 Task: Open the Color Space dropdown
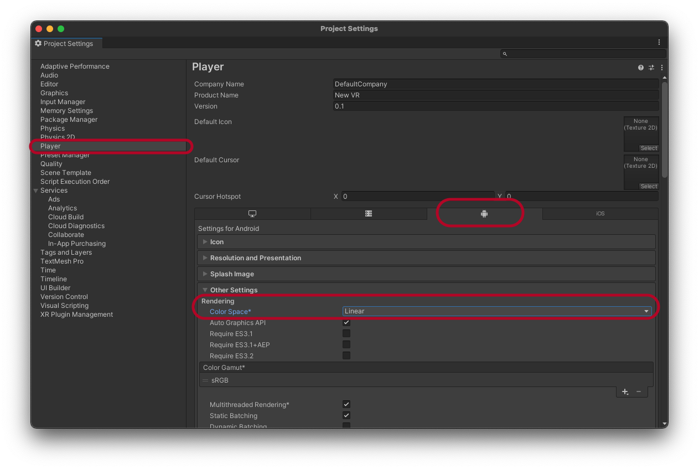coord(497,311)
